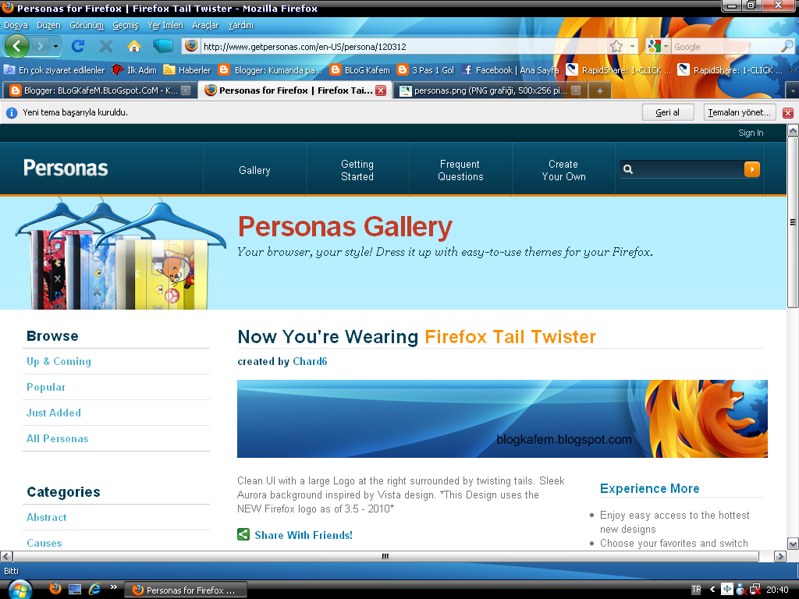Open the BLoG Kafem bookmark
This screenshot has height=599, width=799.
[x=360, y=69]
